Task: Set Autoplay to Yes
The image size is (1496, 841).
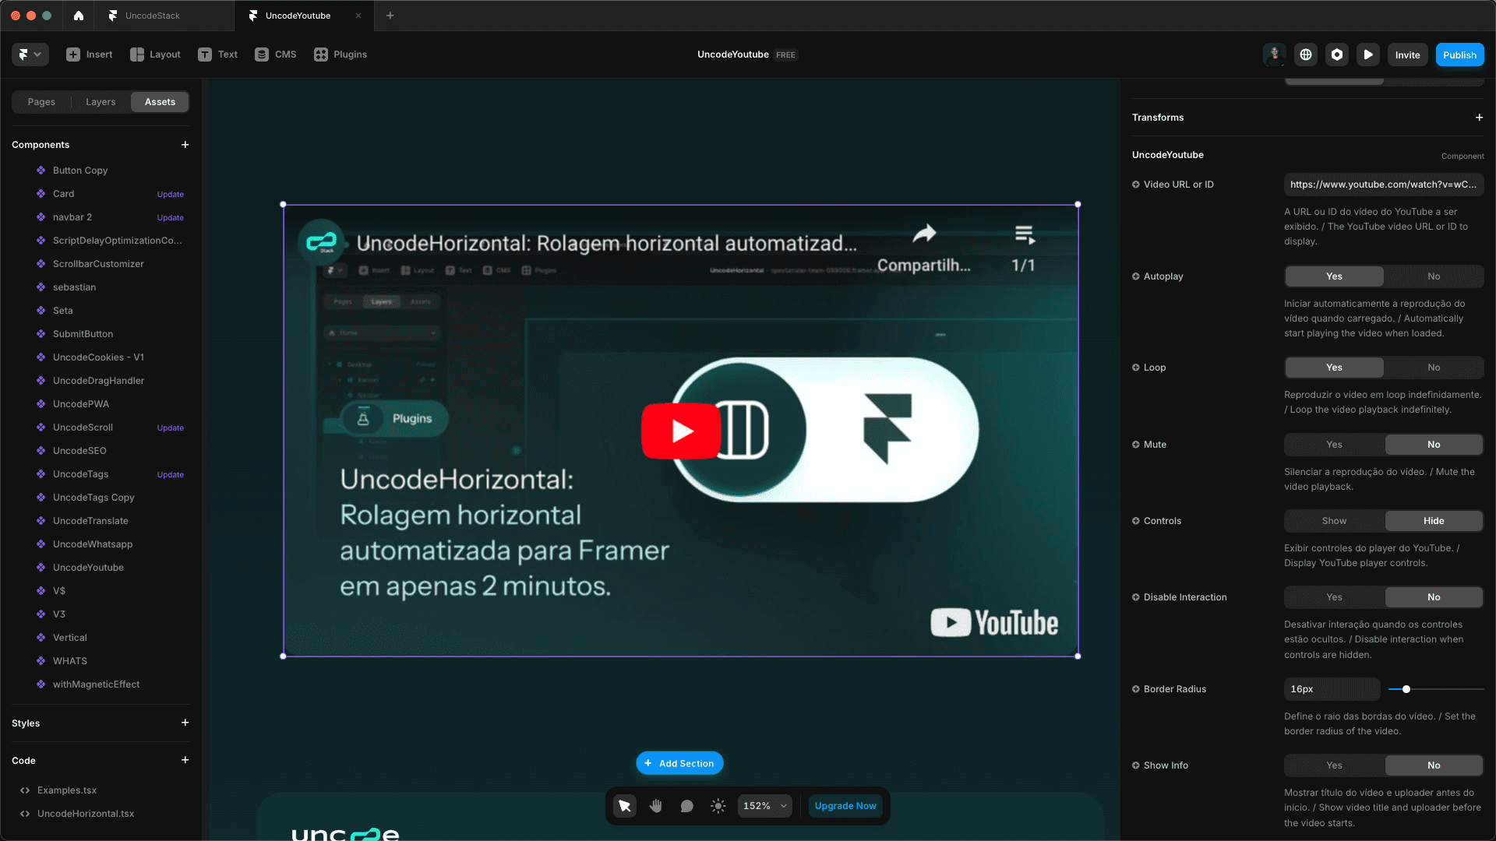Action: click(1334, 276)
